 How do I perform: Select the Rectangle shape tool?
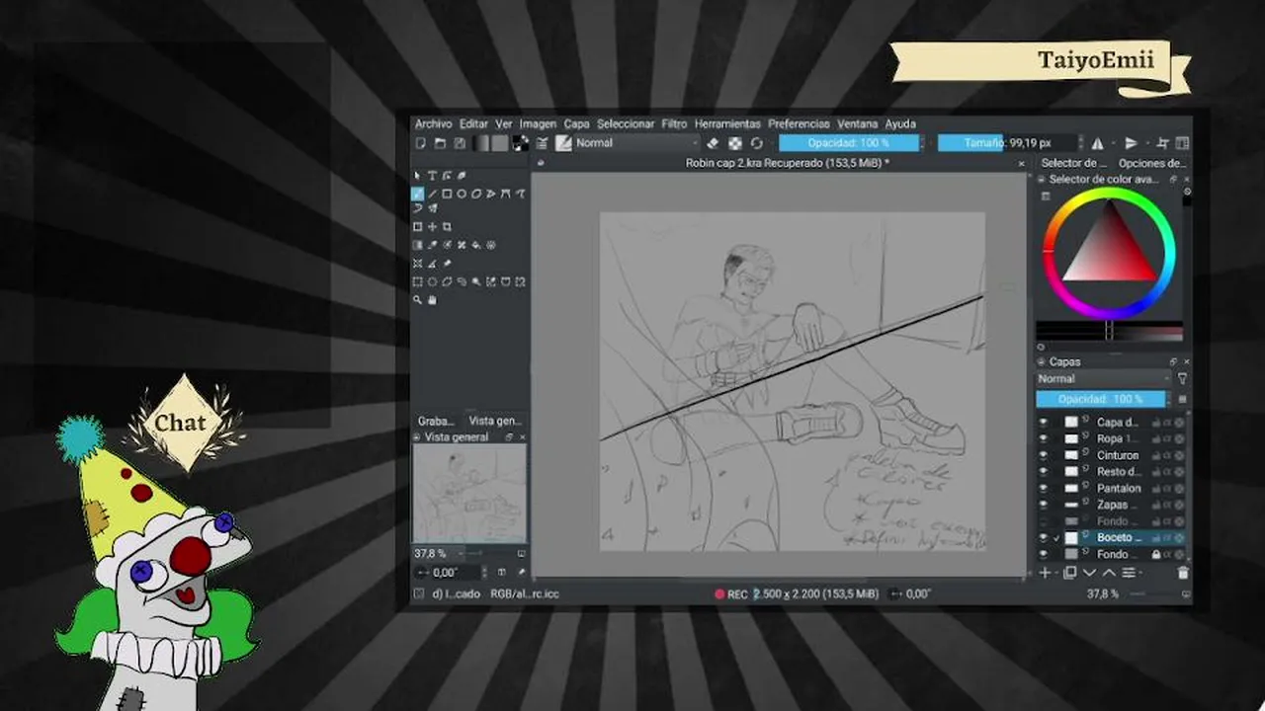click(x=447, y=194)
